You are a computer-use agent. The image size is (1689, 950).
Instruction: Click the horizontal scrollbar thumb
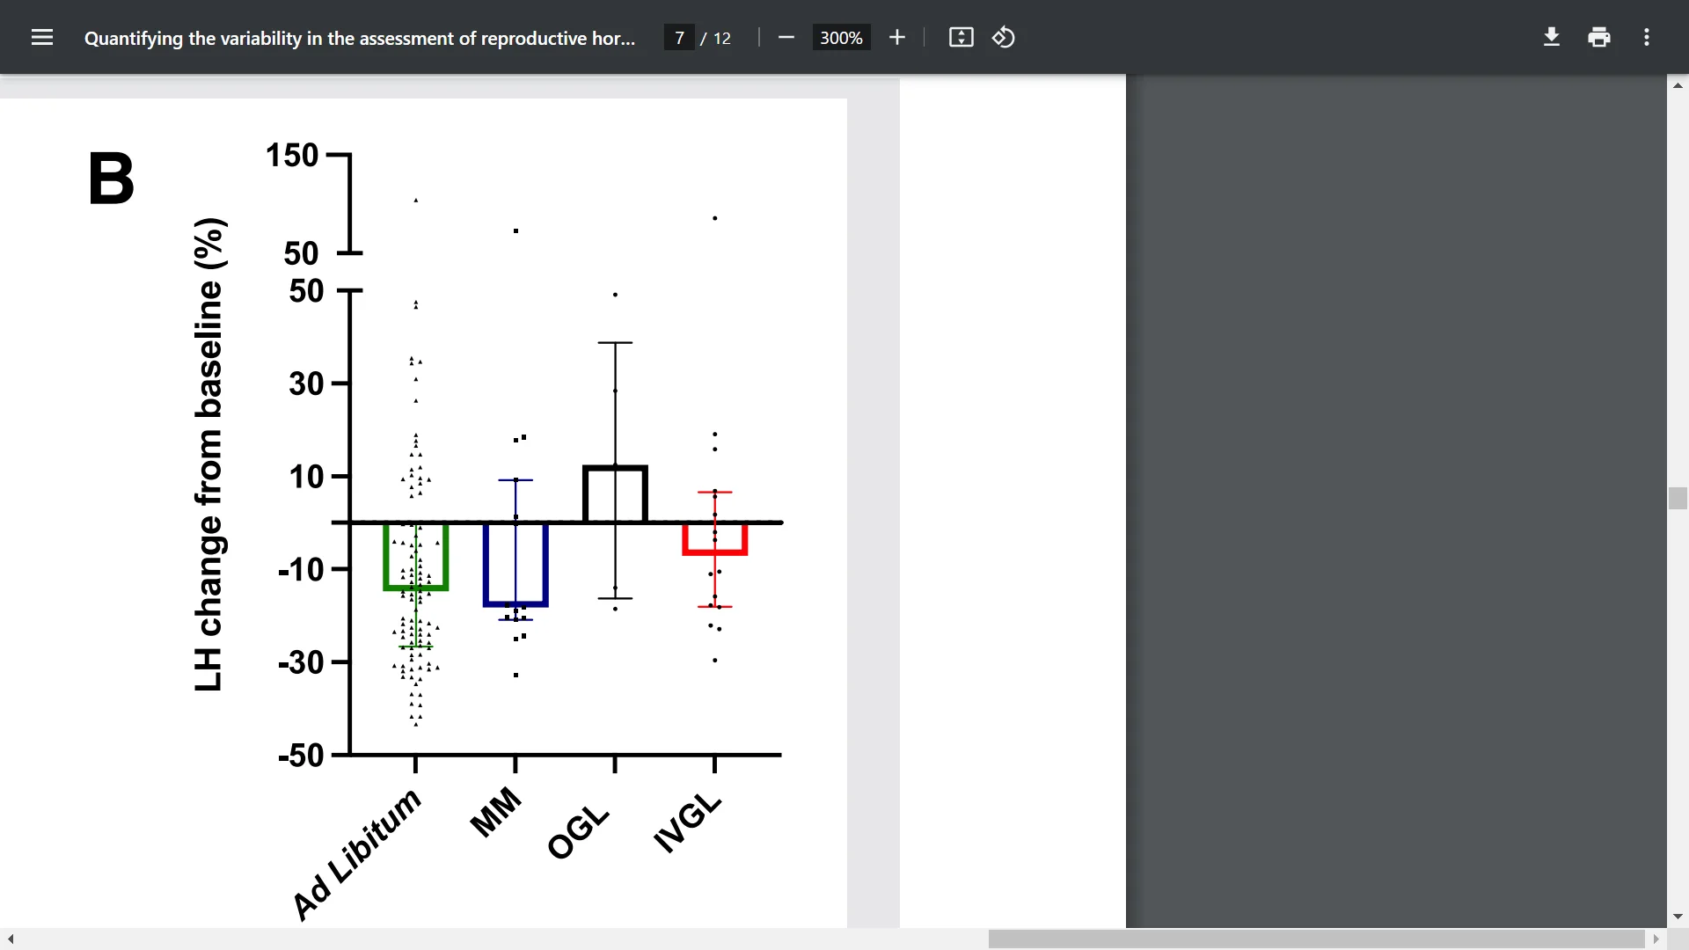click(1316, 939)
